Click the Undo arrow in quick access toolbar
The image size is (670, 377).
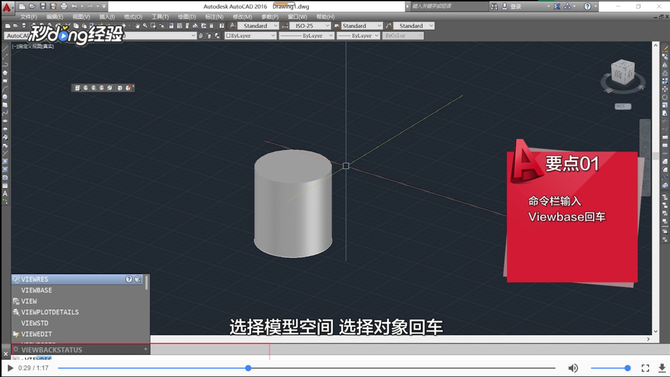coord(74,6)
